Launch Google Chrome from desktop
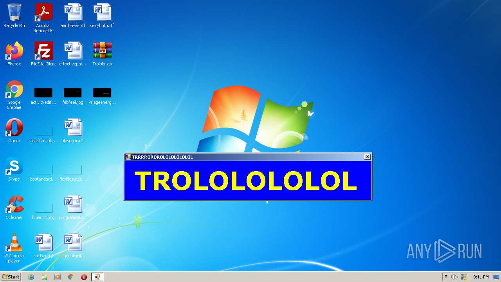The height and width of the screenshot is (282, 501). 14,95
